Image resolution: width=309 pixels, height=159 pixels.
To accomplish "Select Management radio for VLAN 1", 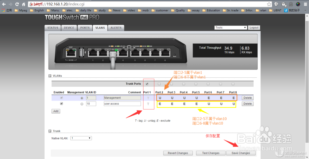I will click(x=82, y=98).
